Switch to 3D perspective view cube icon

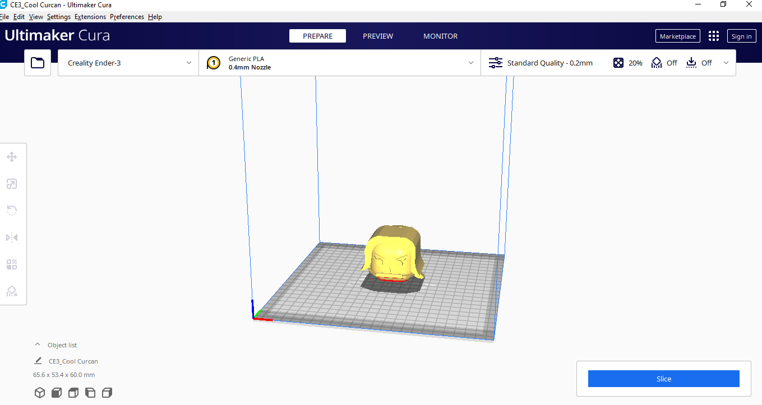(40, 393)
